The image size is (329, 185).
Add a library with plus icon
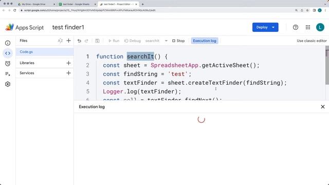coord(68,63)
